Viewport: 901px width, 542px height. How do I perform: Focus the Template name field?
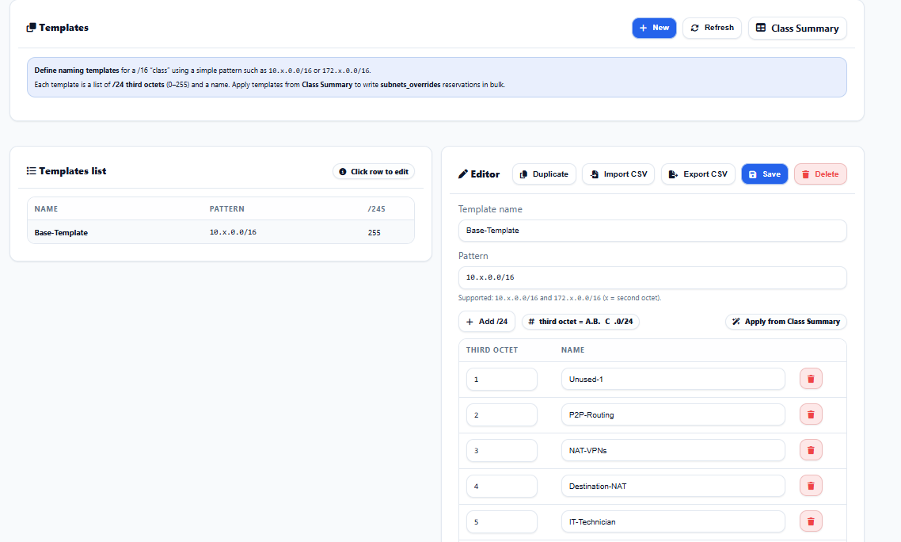tap(652, 231)
